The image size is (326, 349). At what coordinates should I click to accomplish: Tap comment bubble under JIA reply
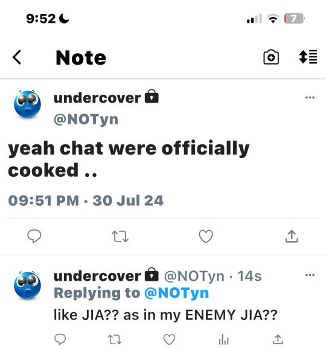(60, 339)
